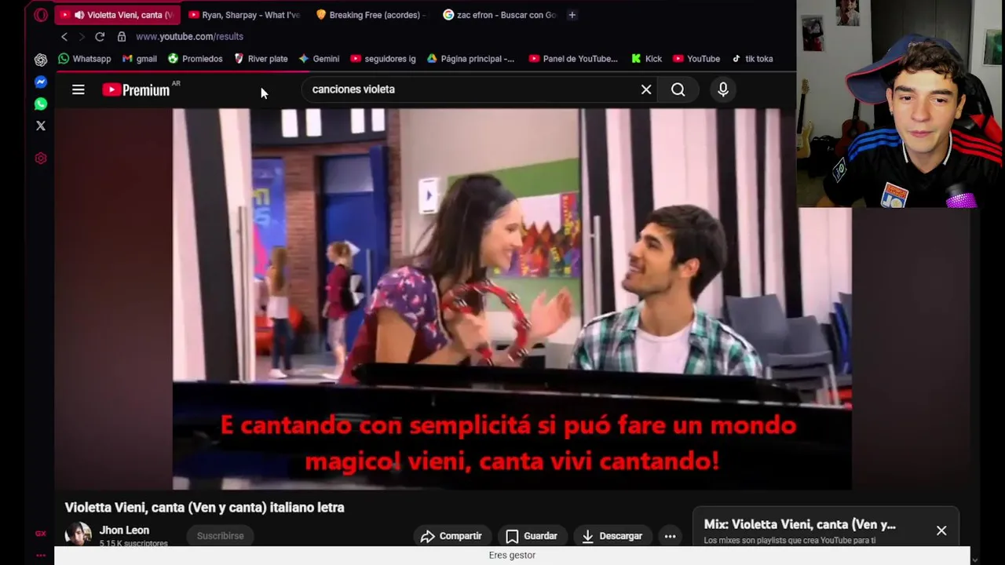Open the GX corner sidebar icon
This screenshot has height=565, width=1005.
(41, 534)
